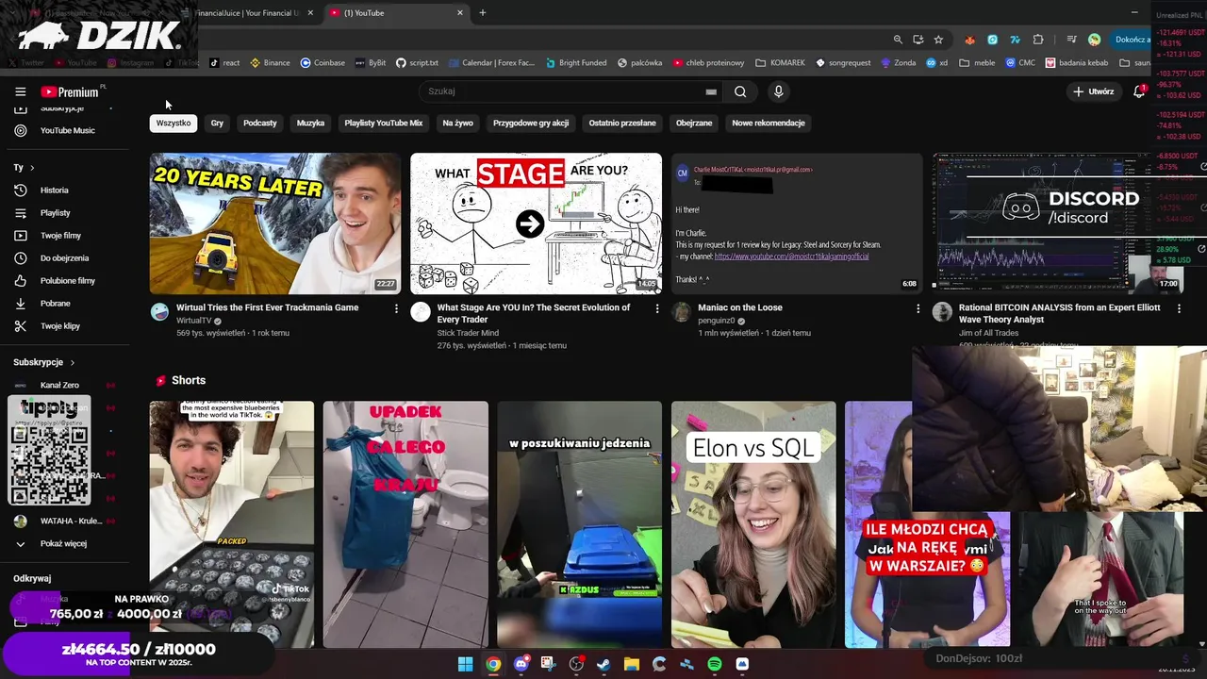Open the WATAHA - Krule subscription
Screen dimensions: 1207x679
(x=72, y=522)
